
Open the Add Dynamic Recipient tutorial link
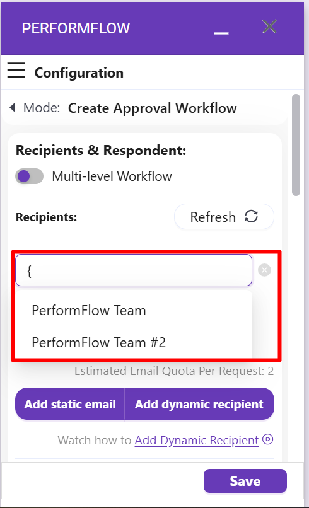pyautogui.click(x=197, y=441)
